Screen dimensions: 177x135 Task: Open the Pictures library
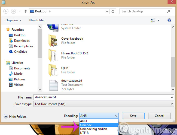pos(20,79)
